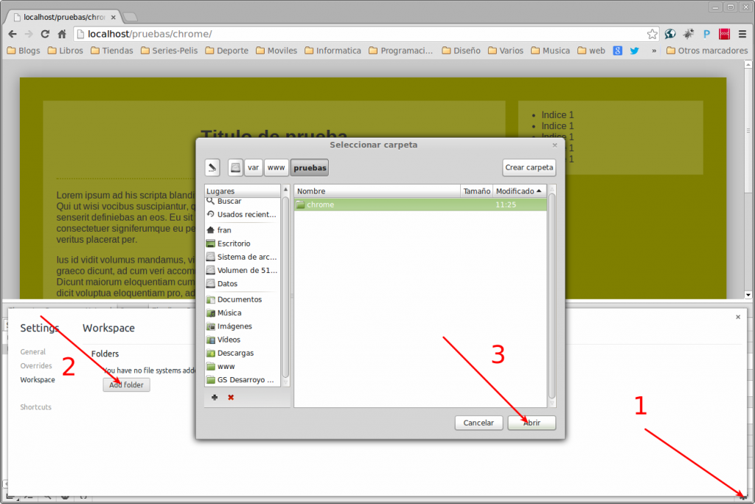This screenshot has width=755, height=504.
Task: Open the Chrome hamburger menu
Action: tap(742, 34)
